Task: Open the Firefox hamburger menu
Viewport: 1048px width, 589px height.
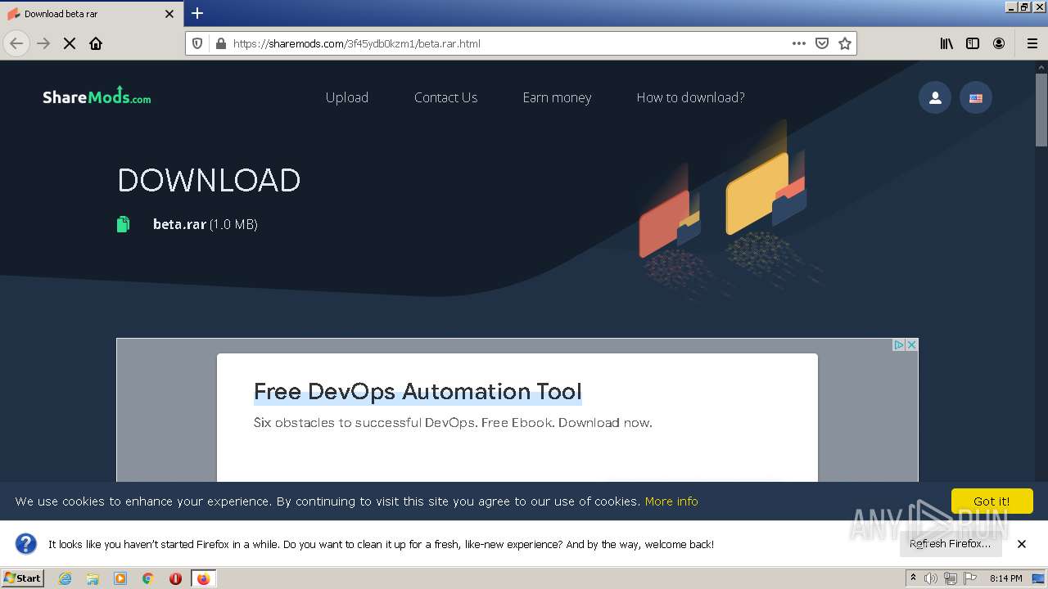Action: 1032,43
